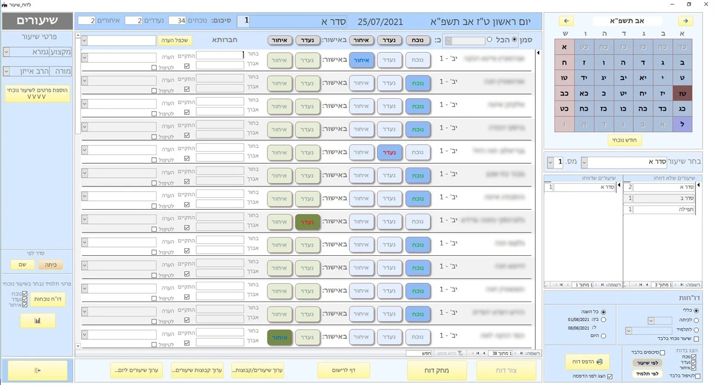Click the 08/08/2021 end date field
The height and width of the screenshot is (385, 714).
(x=578, y=328)
